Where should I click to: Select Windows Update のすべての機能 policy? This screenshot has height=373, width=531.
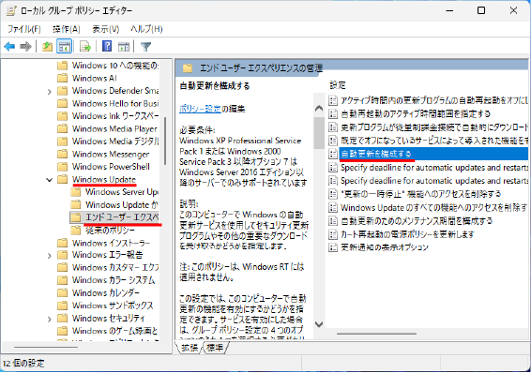tap(433, 207)
